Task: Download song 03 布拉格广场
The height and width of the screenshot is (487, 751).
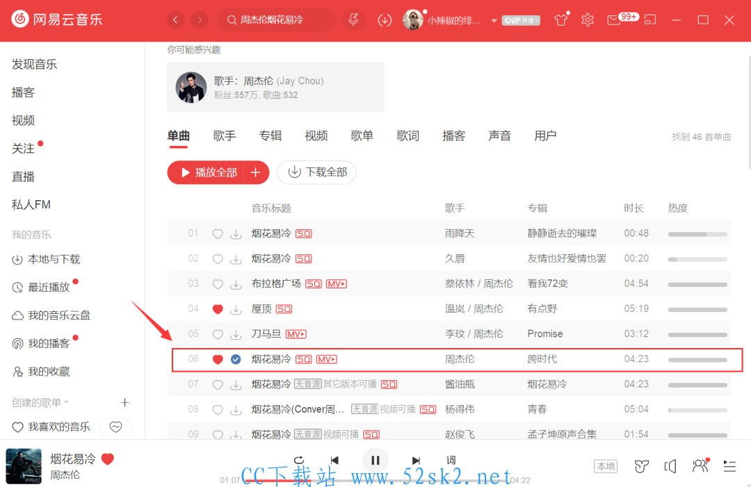Action: pyautogui.click(x=236, y=284)
